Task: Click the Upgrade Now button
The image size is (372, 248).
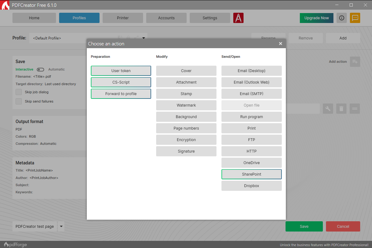Action: pyautogui.click(x=317, y=18)
